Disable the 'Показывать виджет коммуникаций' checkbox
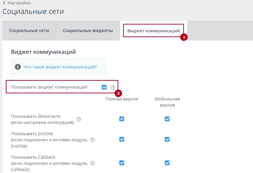The height and width of the screenshot is (173, 253). tap(104, 87)
